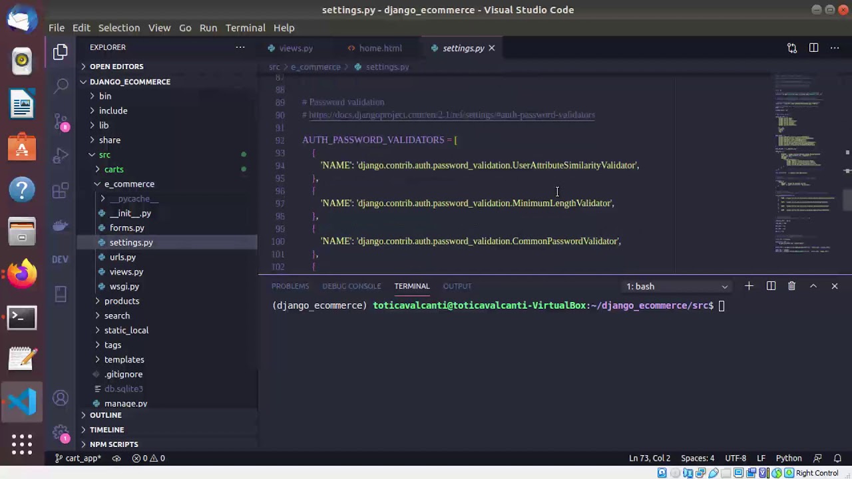Open the Run menu
Image resolution: width=852 pixels, height=479 pixels.
pos(208,28)
